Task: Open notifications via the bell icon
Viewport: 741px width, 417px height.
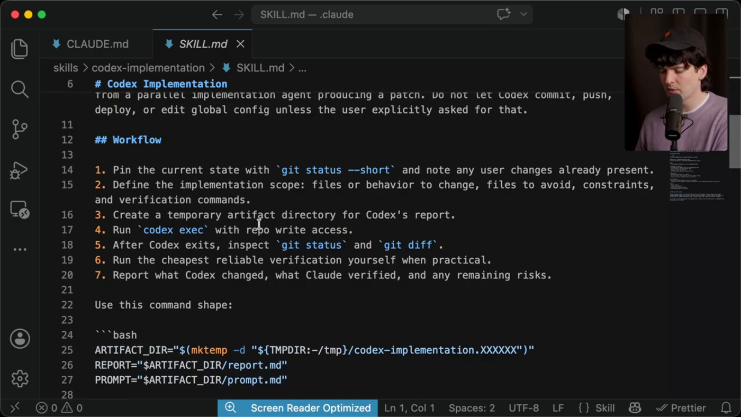Action: pyautogui.click(x=726, y=407)
